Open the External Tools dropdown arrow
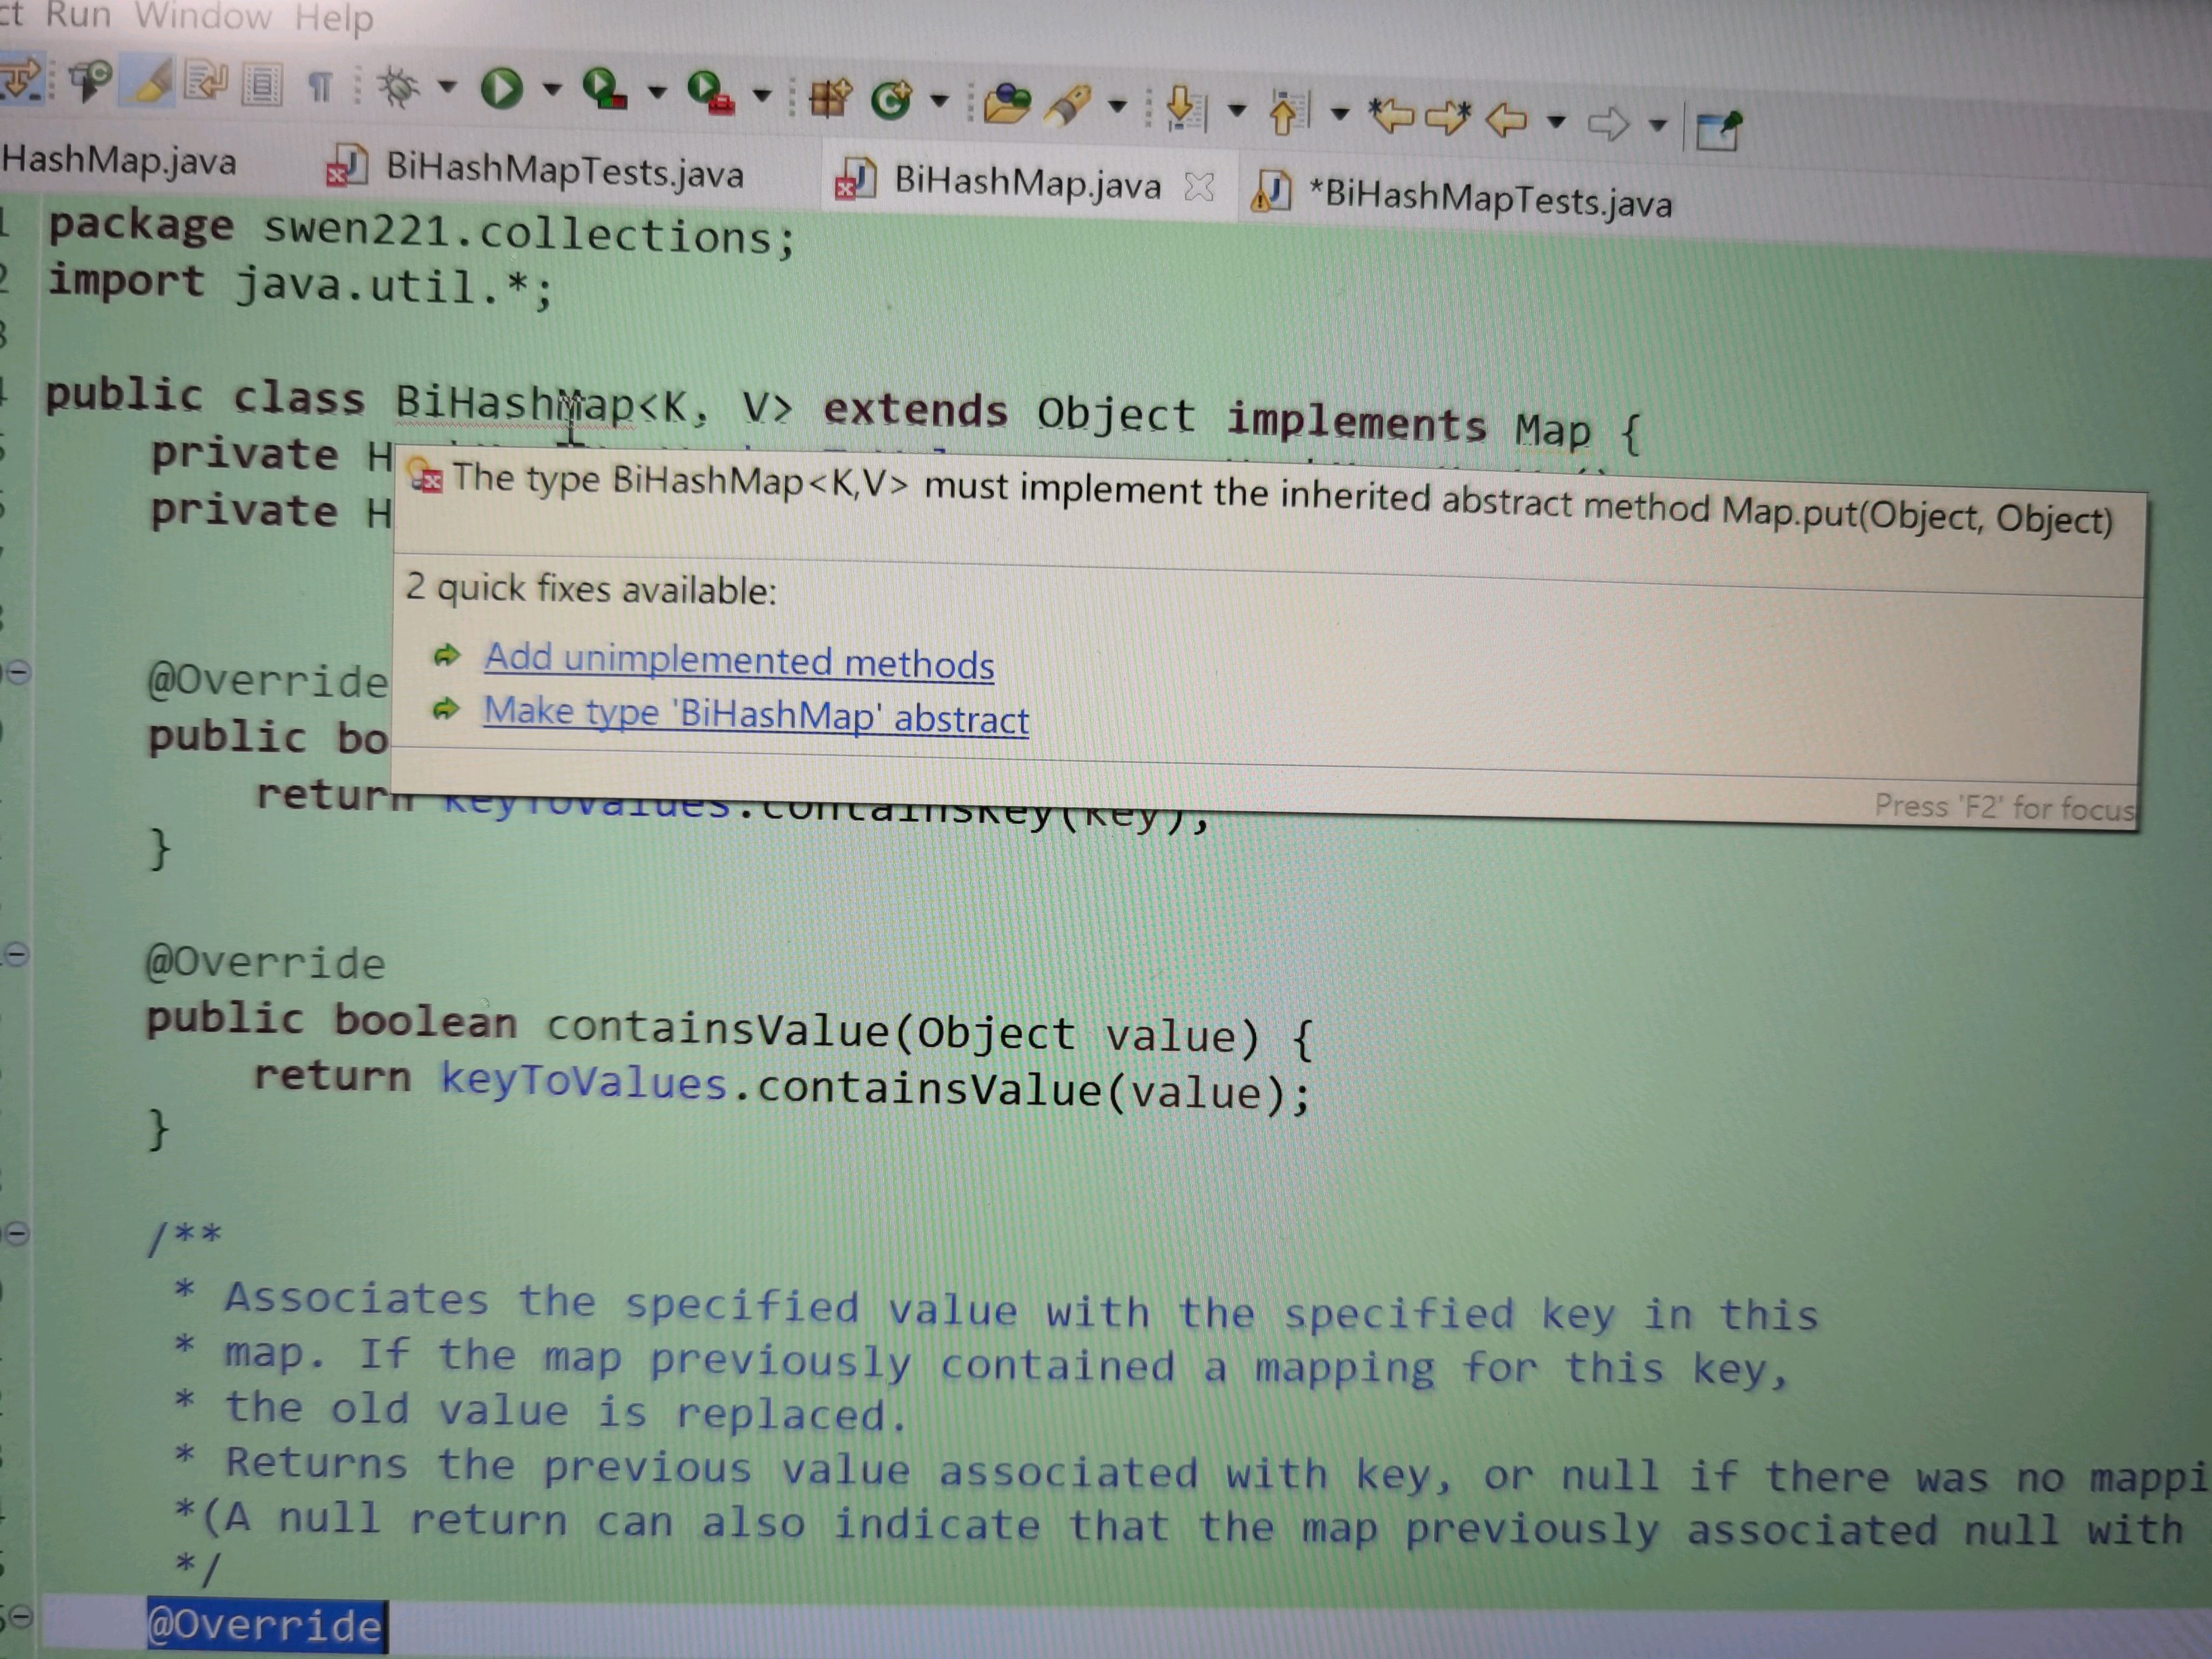 762,97
